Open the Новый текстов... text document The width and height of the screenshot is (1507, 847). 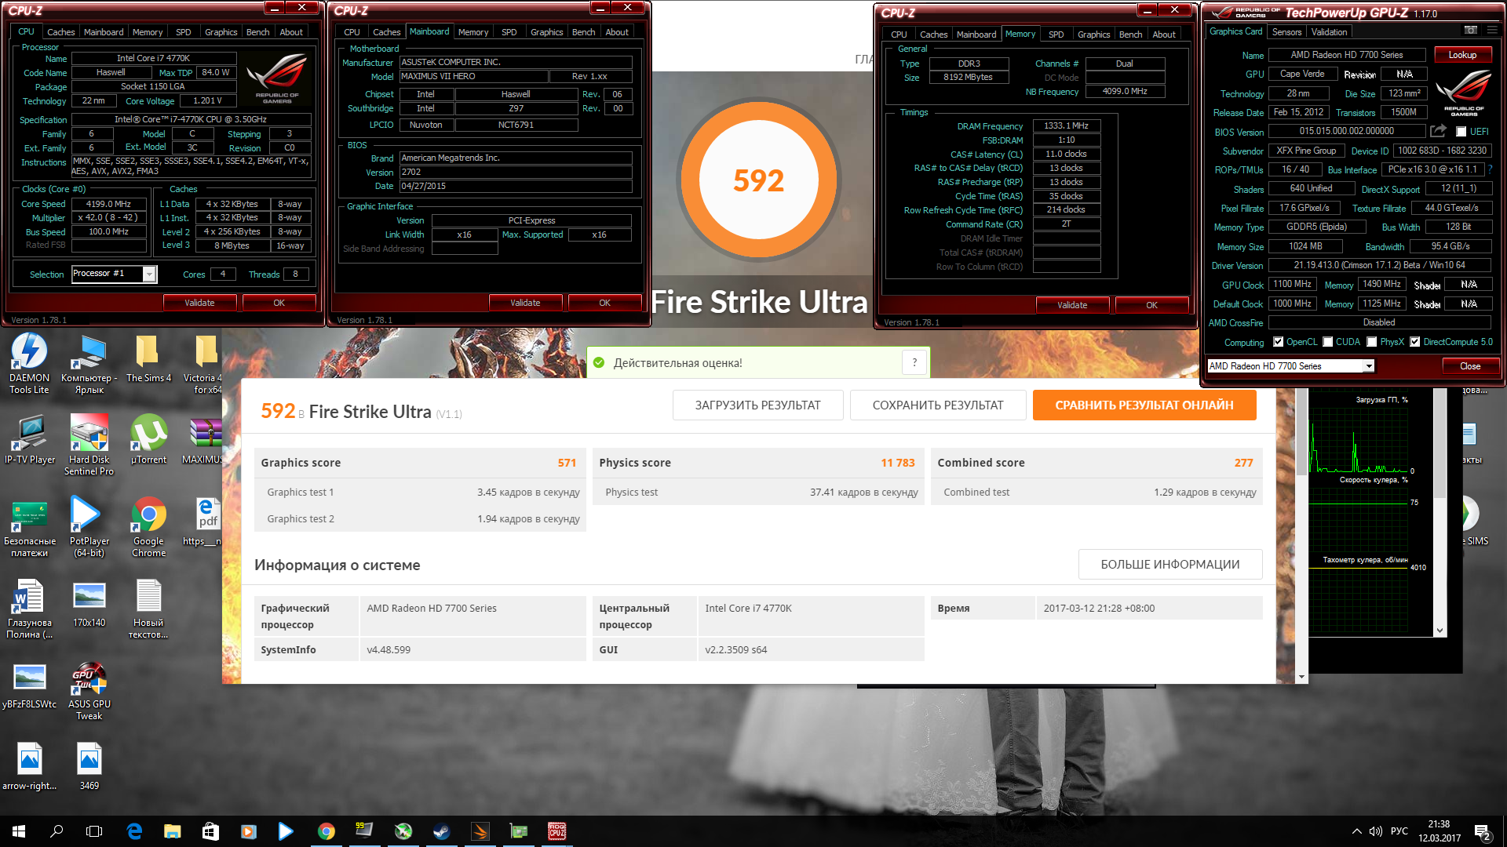pyautogui.click(x=148, y=609)
